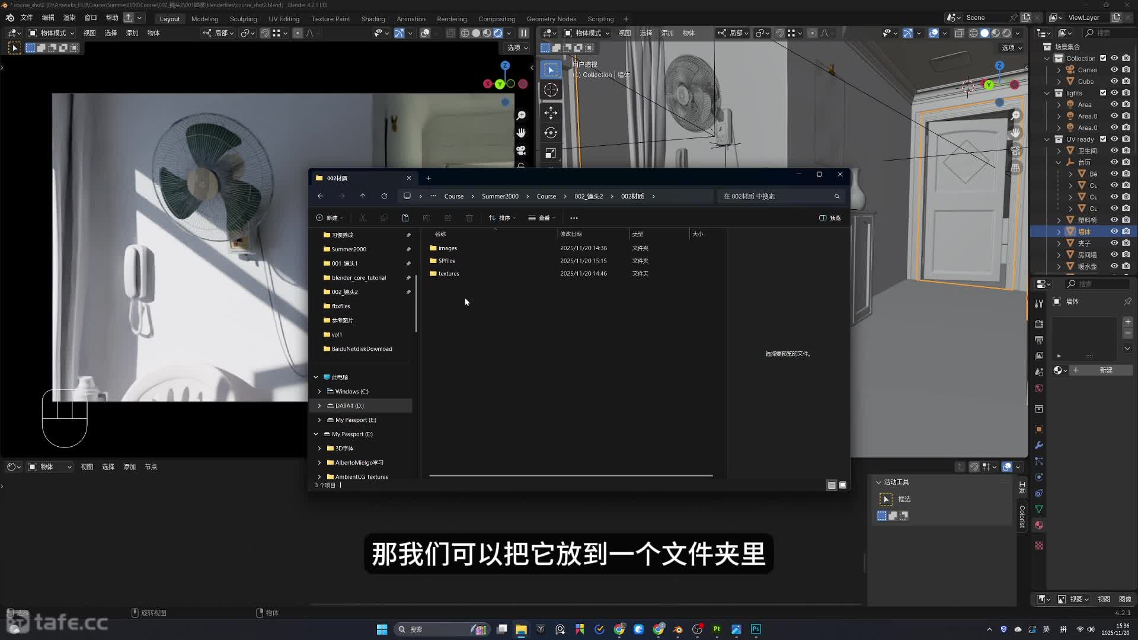1138x640 pixels.
Task: Toggle visibility of 墙体 object
Action: click(1114, 232)
